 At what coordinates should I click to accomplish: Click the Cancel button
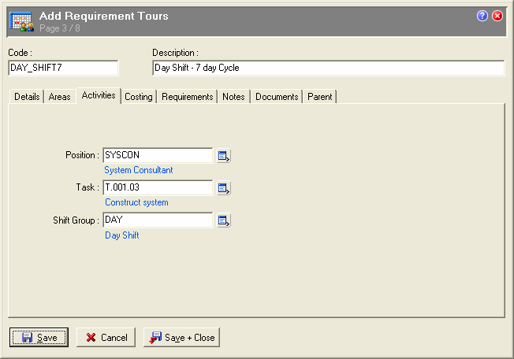click(x=106, y=338)
